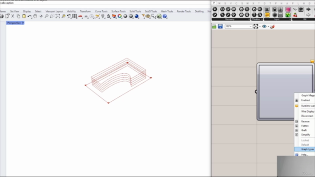The width and height of the screenshot is (315, 177).
Task: Open the Set View toolbar tab
Action: [14, 11]
